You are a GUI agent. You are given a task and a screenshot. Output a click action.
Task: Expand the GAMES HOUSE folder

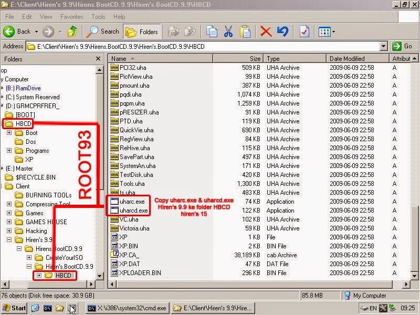click(x=9, y=222)
